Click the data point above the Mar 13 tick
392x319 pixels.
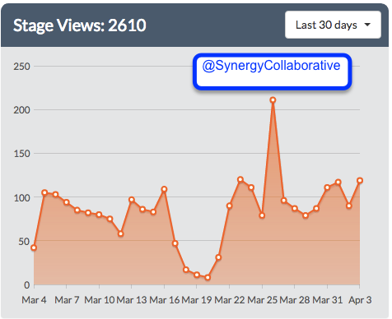click(132, 200)
